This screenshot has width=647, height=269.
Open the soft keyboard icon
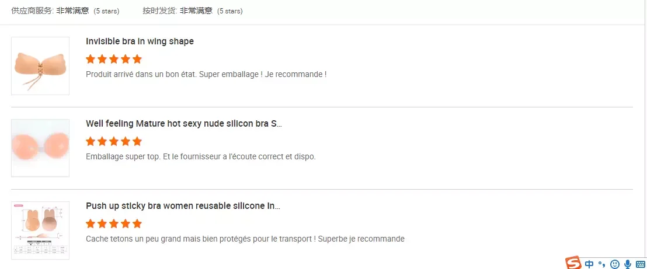pyautogui.click(x=641, y=264)
